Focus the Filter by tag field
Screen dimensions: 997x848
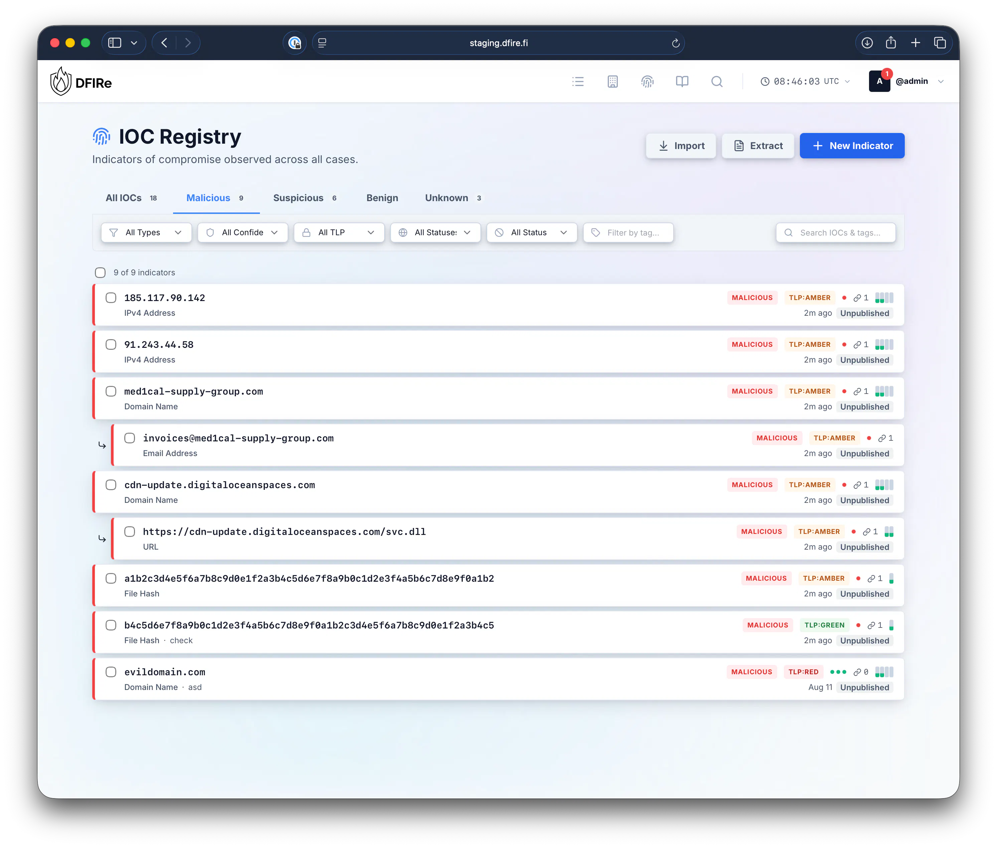(x=628, y=233)
